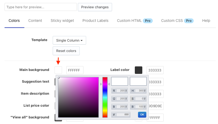This screenshot has height=124, width=218.
Task: Click the S value stepper arrows
Action: click(145, 99)
